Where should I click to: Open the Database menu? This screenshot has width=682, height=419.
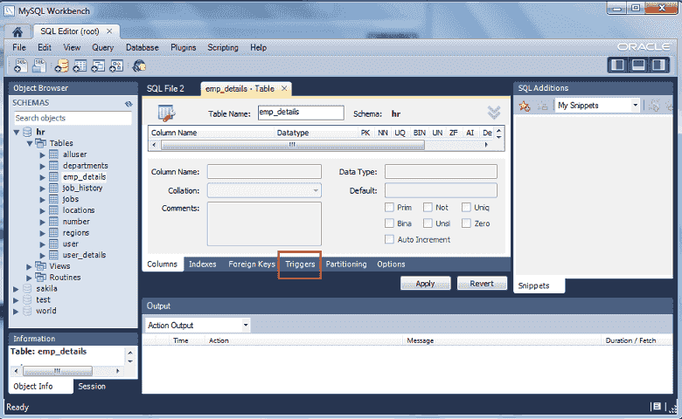pyautogui.click(x=143, y=47)
